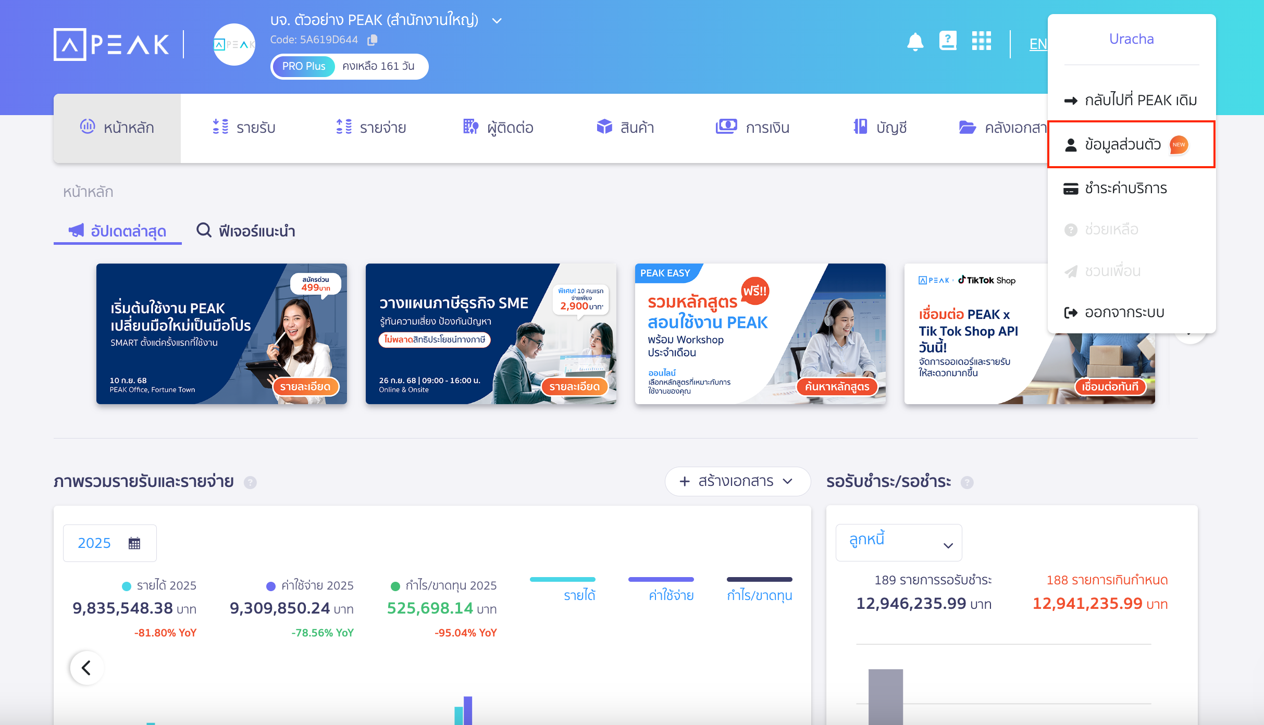Screen dimensions: 1264x725
Task: Open the สร้างเอกสาร dropdown
Action: [737, 481]
